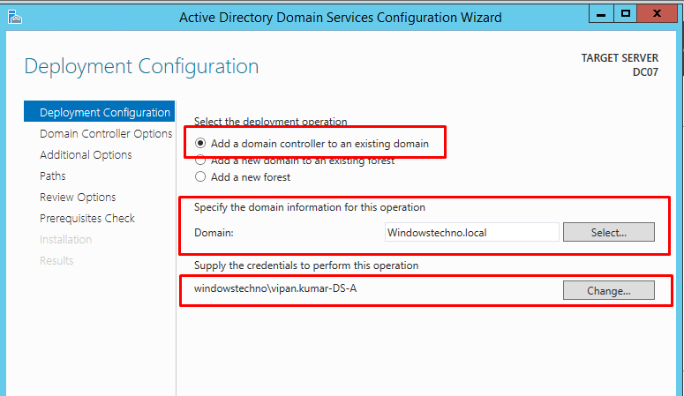Viewport: 684px width, 396px height.
Task: Maximize the Configuration Wizard window
Action: pyautogui.click(x=625, y=13)
